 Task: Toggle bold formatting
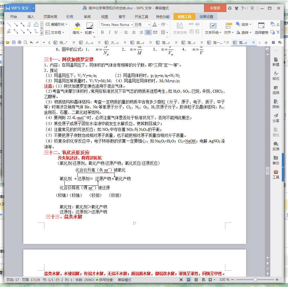coord(102,32)
